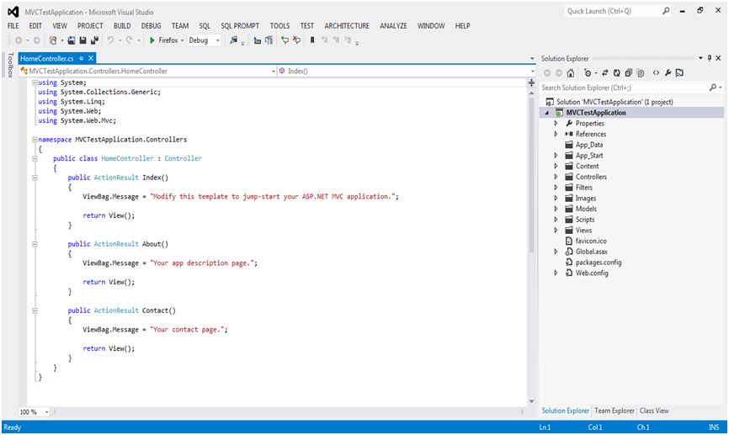Open Properties via the wrench icon

tap(668, 73)
